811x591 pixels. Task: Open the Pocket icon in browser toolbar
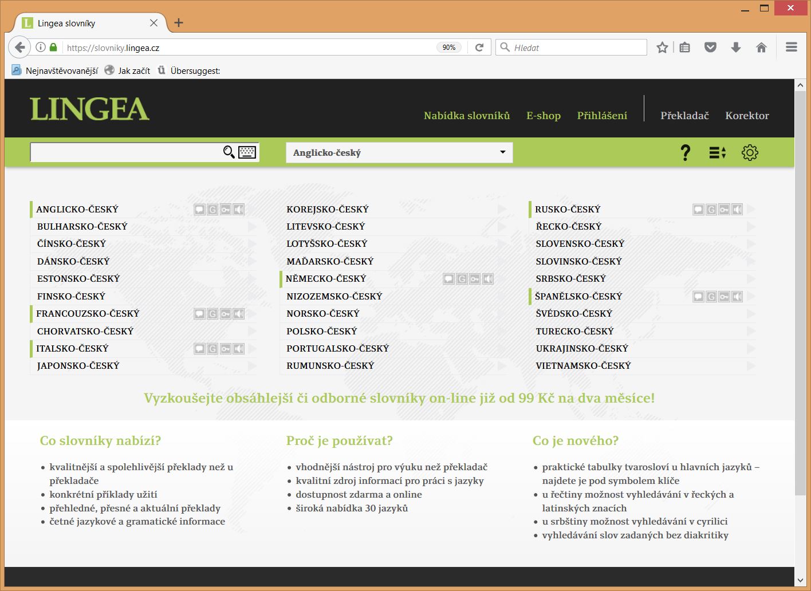point(710,48)
